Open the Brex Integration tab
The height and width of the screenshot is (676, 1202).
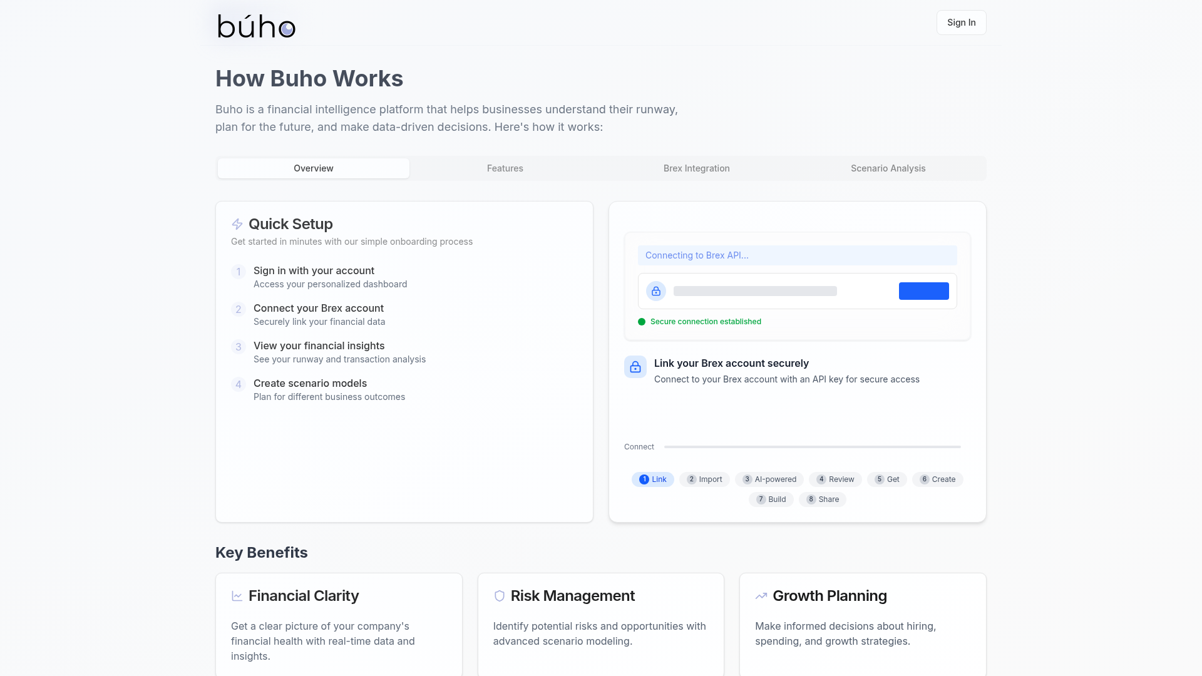[x=697, y=168]
